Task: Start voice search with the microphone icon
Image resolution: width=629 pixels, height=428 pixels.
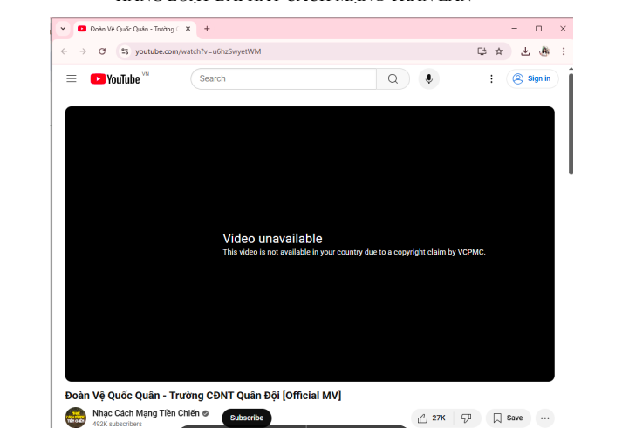Action: [428, 78]
